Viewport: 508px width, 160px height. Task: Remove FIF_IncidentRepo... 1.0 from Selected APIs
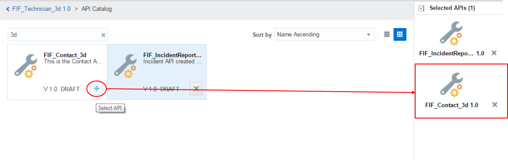(494, 53)
